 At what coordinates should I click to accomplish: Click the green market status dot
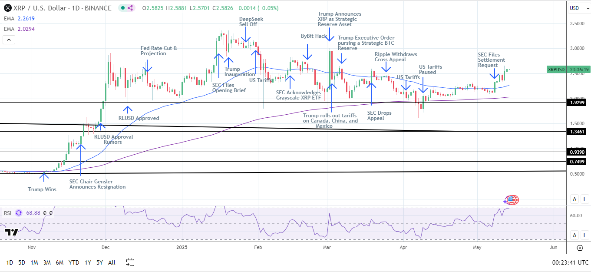point(124,8)
